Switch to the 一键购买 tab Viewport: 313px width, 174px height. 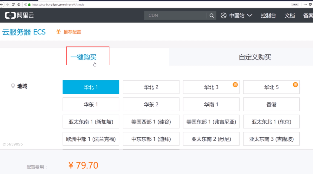click(83, 57)
